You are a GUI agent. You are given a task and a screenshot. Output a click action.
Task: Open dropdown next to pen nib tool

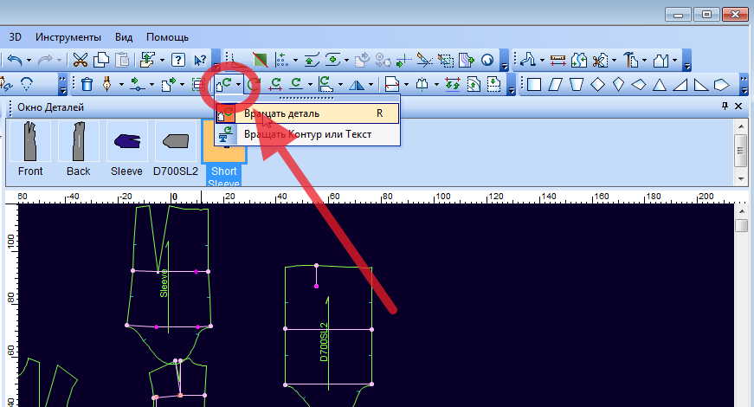(x=120, y=85)
